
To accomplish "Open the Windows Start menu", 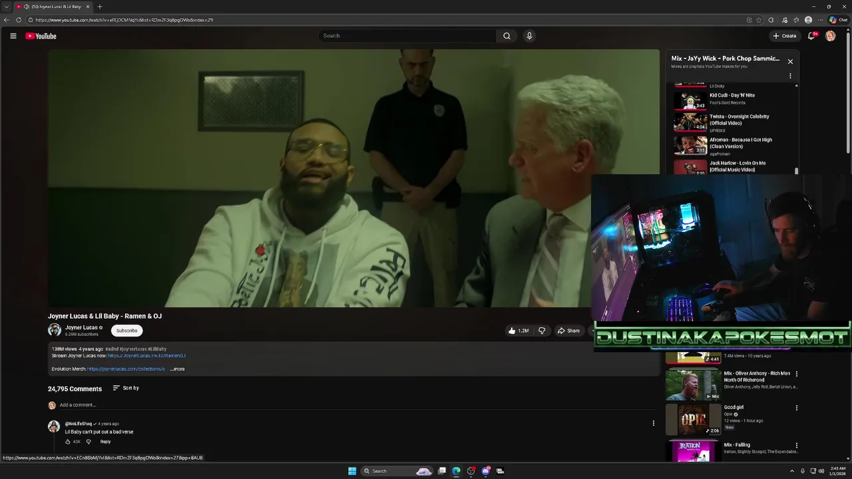I will click(x=352, y=471).
